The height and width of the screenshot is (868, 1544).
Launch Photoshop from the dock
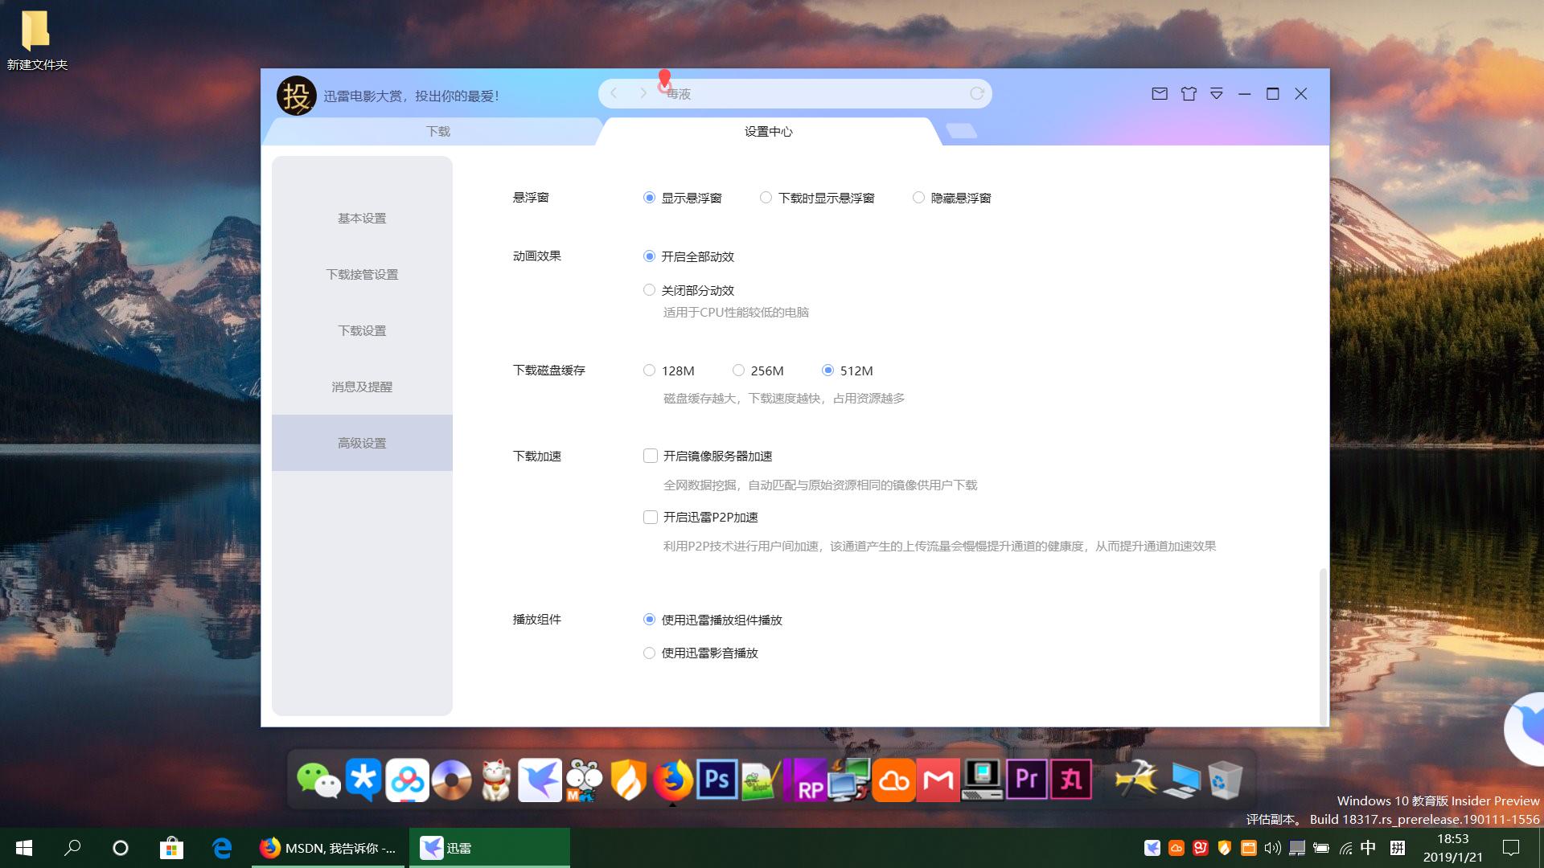point(717,779)
